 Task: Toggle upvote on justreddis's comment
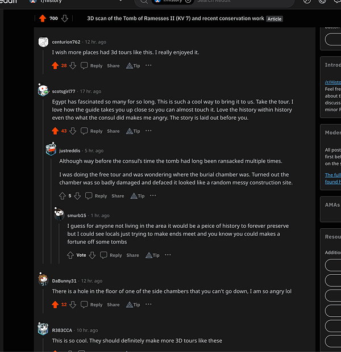[x=63, y=196]
